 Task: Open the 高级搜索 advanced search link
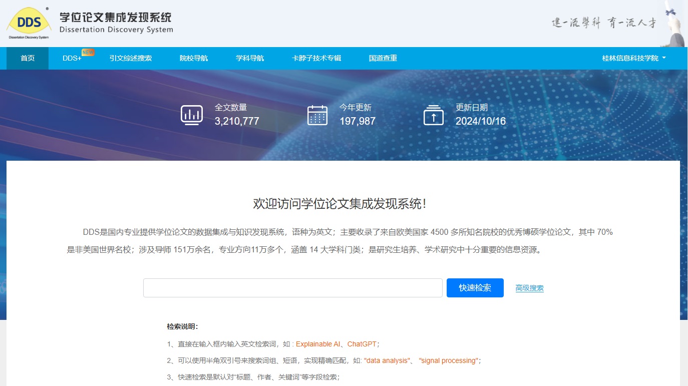(x=529, y=288)
